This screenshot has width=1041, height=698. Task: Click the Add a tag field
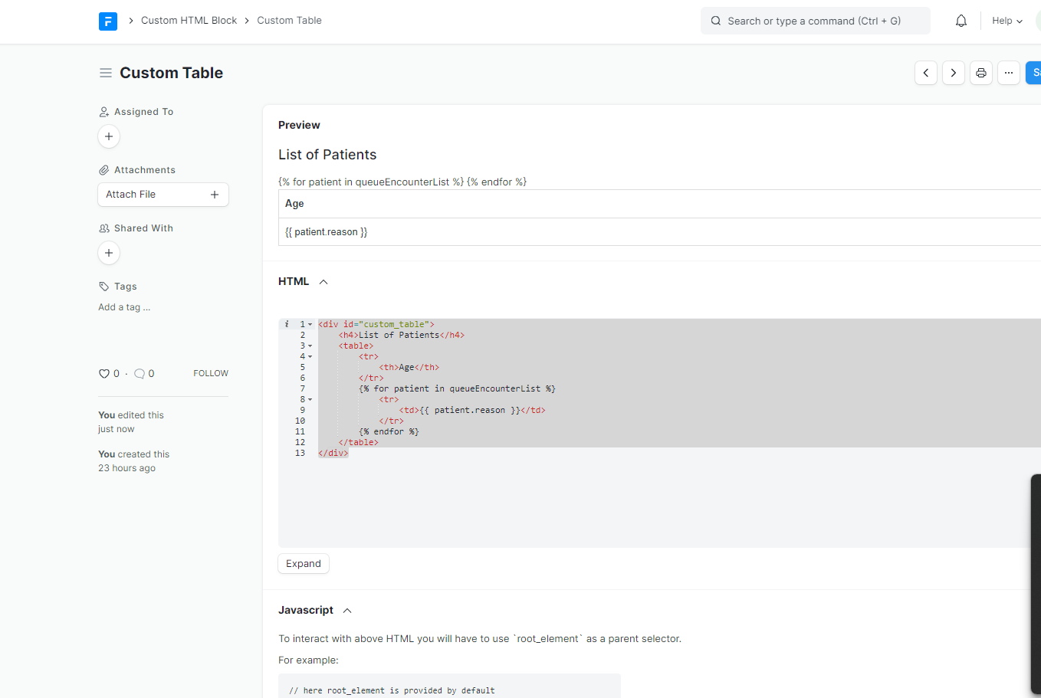point(124,307)
